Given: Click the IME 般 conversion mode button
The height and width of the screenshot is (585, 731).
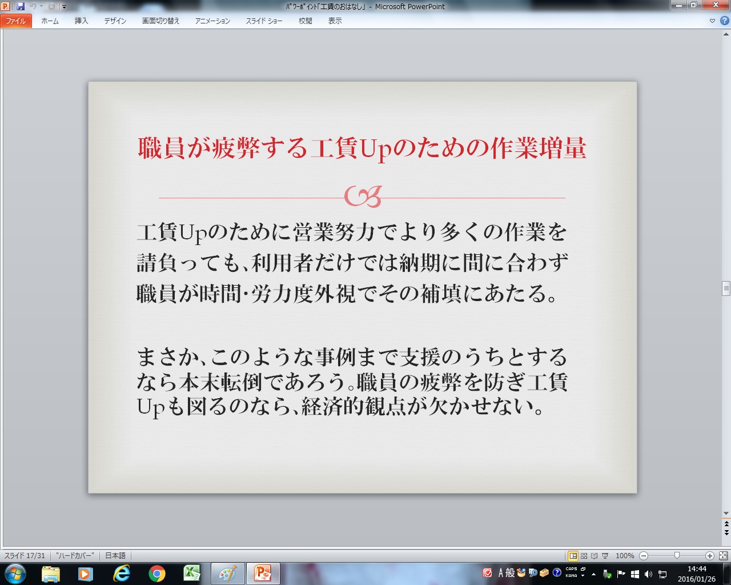Looking at the screenshot, I should click(510, 572).
